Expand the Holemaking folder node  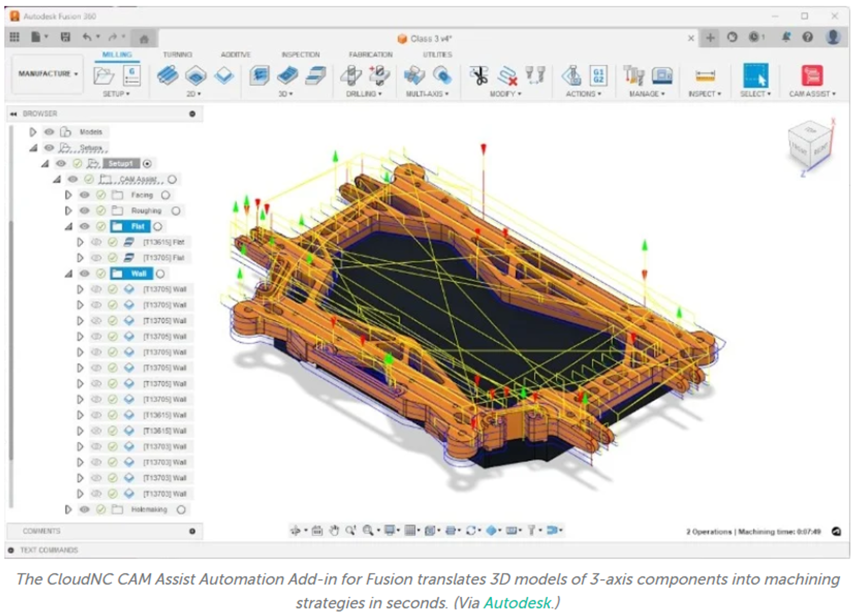[x=68, y=510]
